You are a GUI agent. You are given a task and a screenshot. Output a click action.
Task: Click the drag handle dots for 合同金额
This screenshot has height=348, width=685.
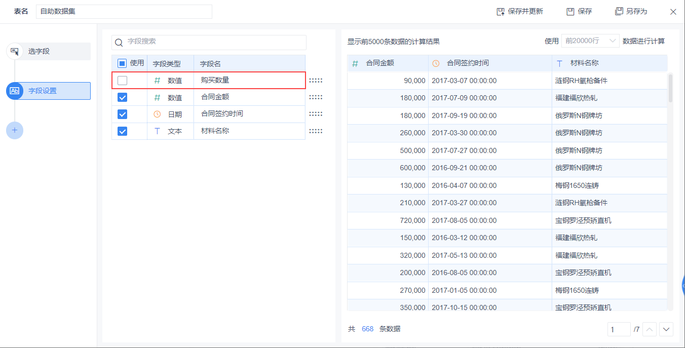(x=316, y=97)
